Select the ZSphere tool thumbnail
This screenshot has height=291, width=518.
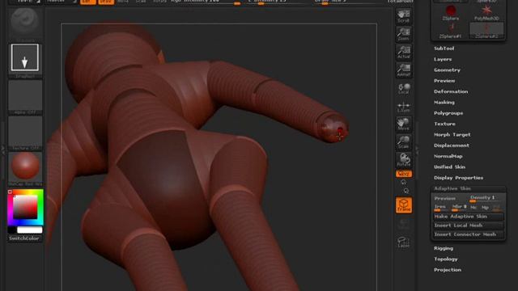[x=451, y=13]
